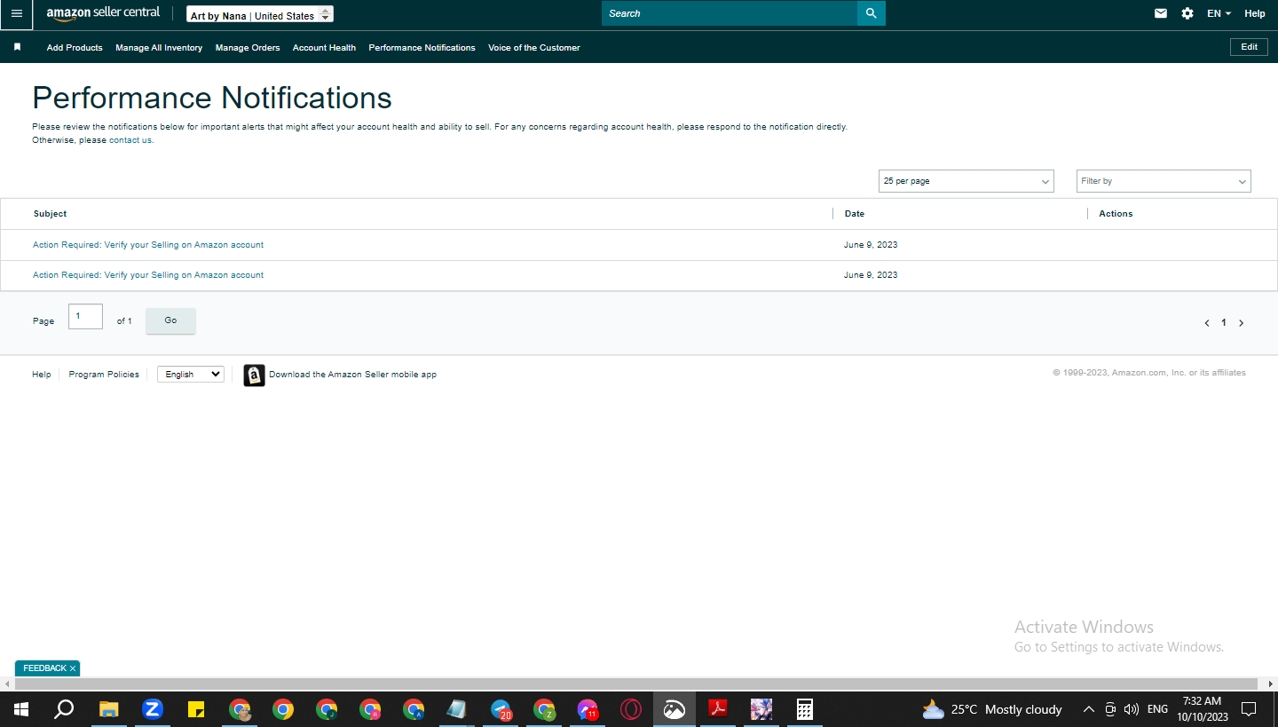Go to Account Health

pos(324,48)
